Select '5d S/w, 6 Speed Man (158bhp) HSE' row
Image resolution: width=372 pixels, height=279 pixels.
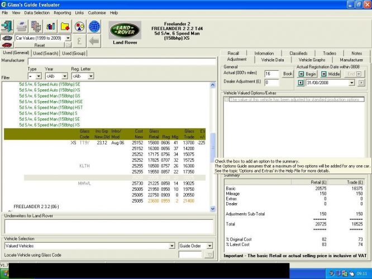click(51, 102)
